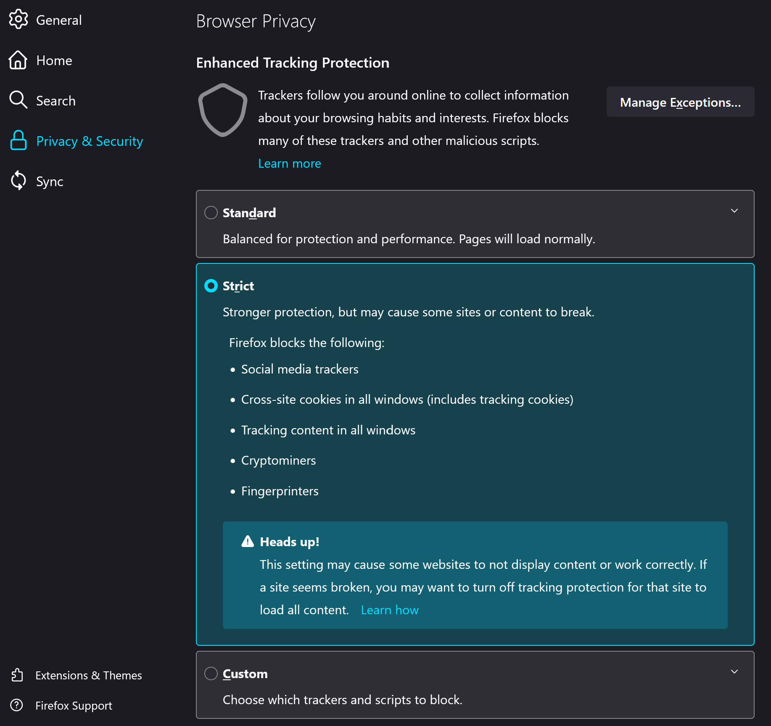Viewport: 771px width, 726px height.
Task: Click the Extensions & Themes puzzle icon
Action: pos(17,675)
